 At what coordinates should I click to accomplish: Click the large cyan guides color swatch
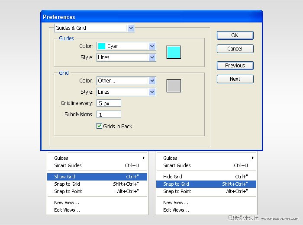click(174, 52)
